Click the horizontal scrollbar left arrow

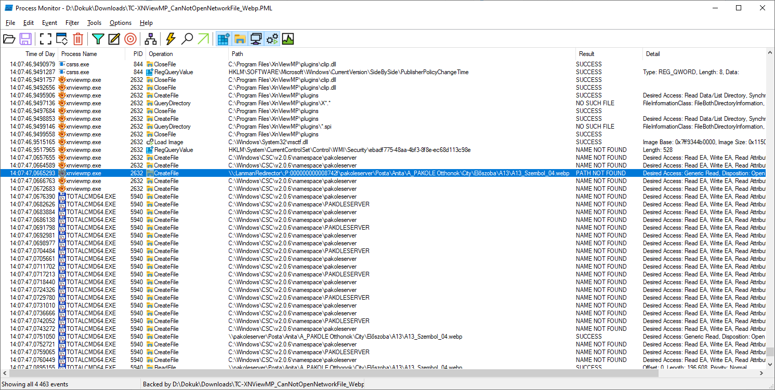[x=5, y=373]
